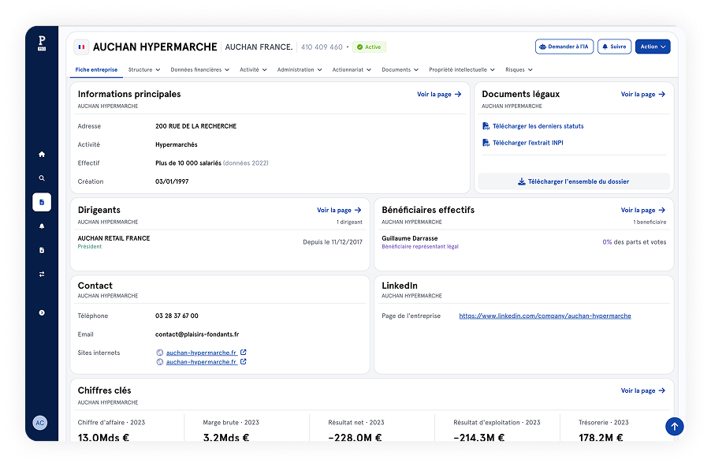This screenshot has height=467, width=711.
Task: Expand the Administration menu
Action: coord(300,70)
